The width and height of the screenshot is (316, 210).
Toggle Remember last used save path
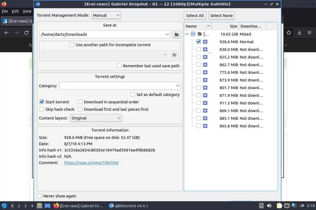click(119, 66)
